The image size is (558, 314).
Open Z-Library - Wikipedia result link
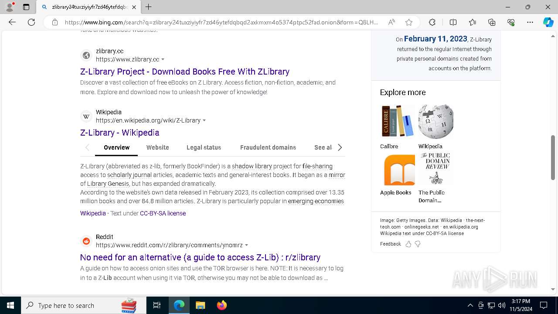click(120, 133)
